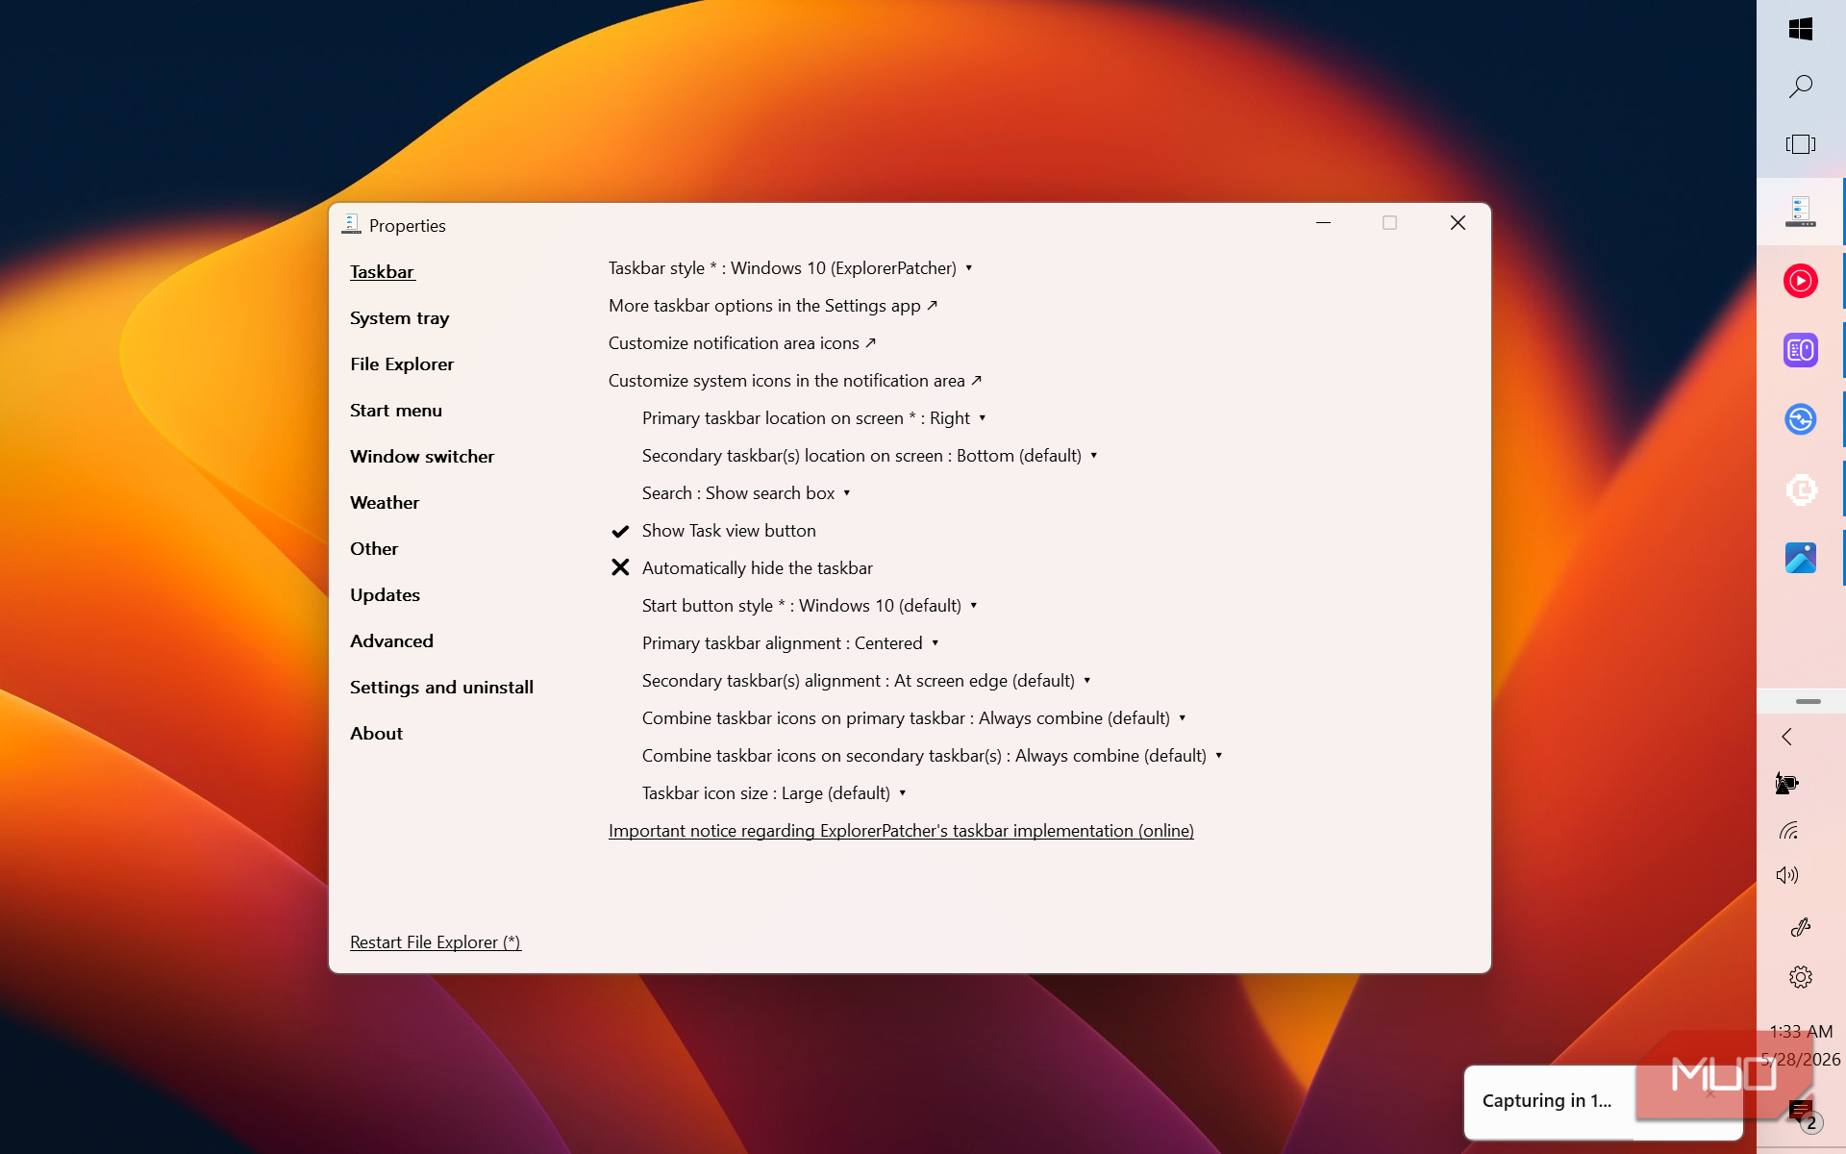Open the Wi-Fi network tray icon

(x=1788, y=830)
